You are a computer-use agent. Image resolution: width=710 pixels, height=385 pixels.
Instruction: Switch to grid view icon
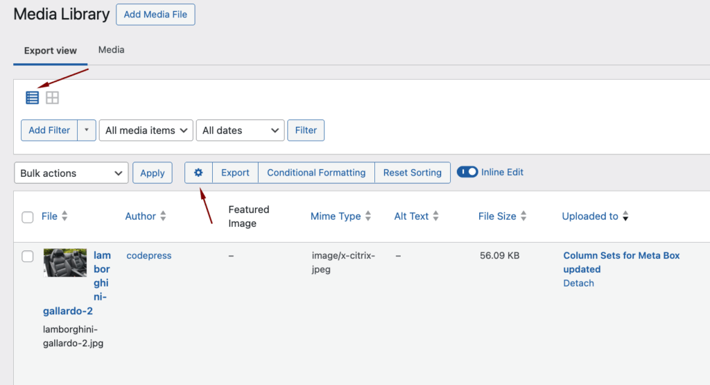pyautogui.click(x=52, y=98)
